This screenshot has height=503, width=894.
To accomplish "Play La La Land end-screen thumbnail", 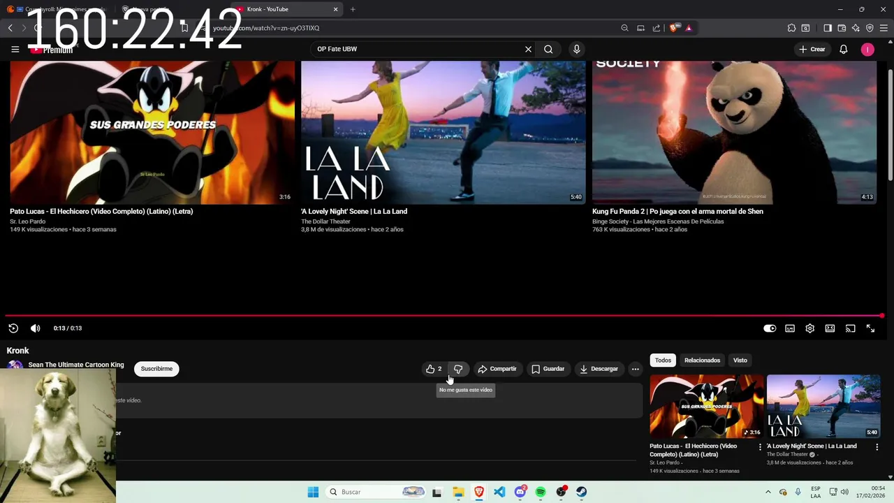I will 444,133.
